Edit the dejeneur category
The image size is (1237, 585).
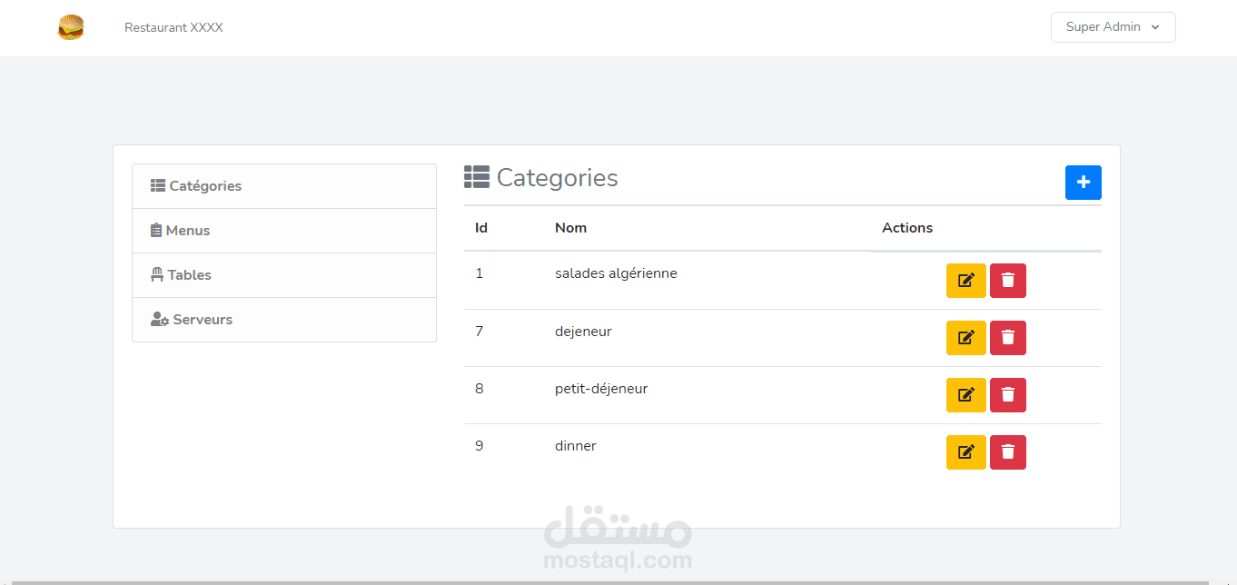(x=965, y=338)
